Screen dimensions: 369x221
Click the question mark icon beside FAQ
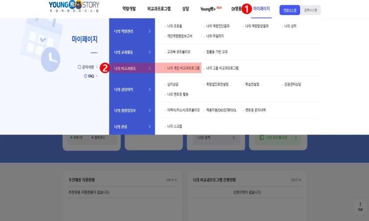tap(86, 76)
